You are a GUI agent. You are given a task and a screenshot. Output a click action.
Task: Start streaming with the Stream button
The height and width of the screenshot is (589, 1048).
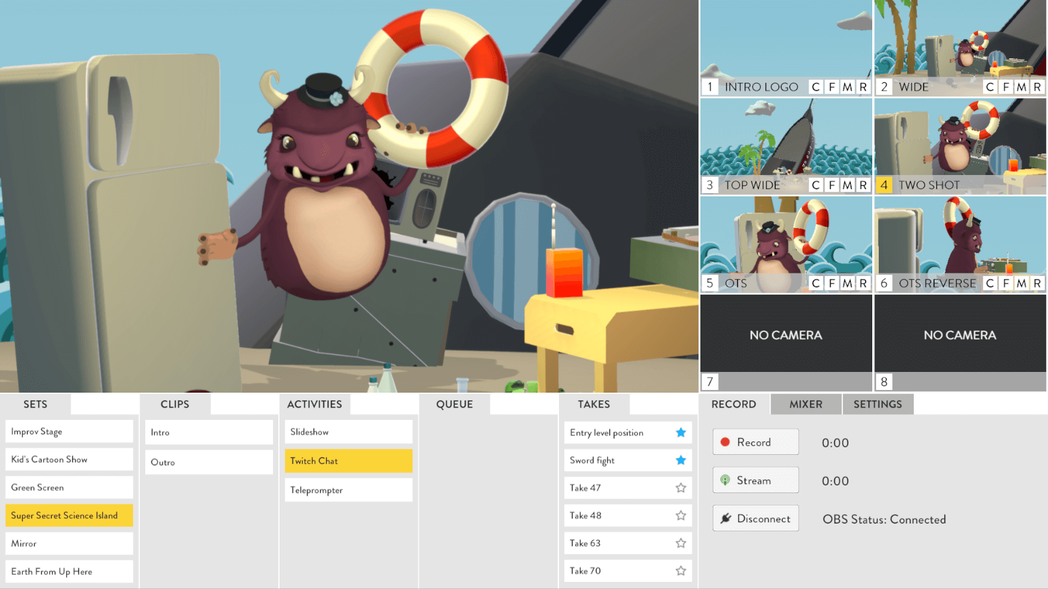(756, 480)
